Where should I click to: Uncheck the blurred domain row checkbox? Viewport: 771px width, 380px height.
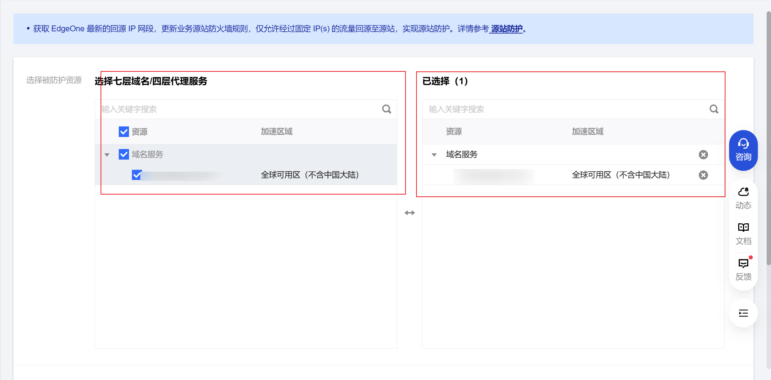137,175
